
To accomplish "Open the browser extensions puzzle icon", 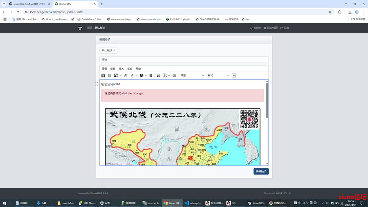I will click(340, 12).
